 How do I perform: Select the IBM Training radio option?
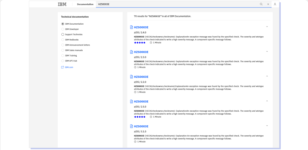(63, 56)
